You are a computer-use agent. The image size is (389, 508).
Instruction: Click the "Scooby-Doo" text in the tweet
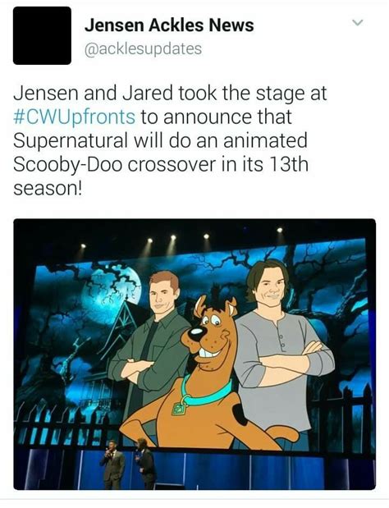click(x=67, y=165)
